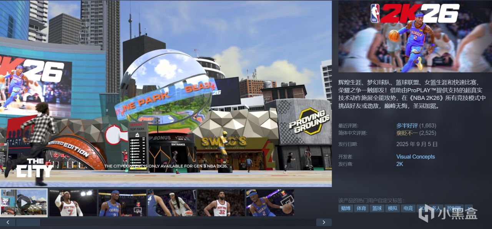Viewport: 492px width, 229px height.
Task: Click the game description paragraph
Action: pyautogui.click(x=412, y=94)
